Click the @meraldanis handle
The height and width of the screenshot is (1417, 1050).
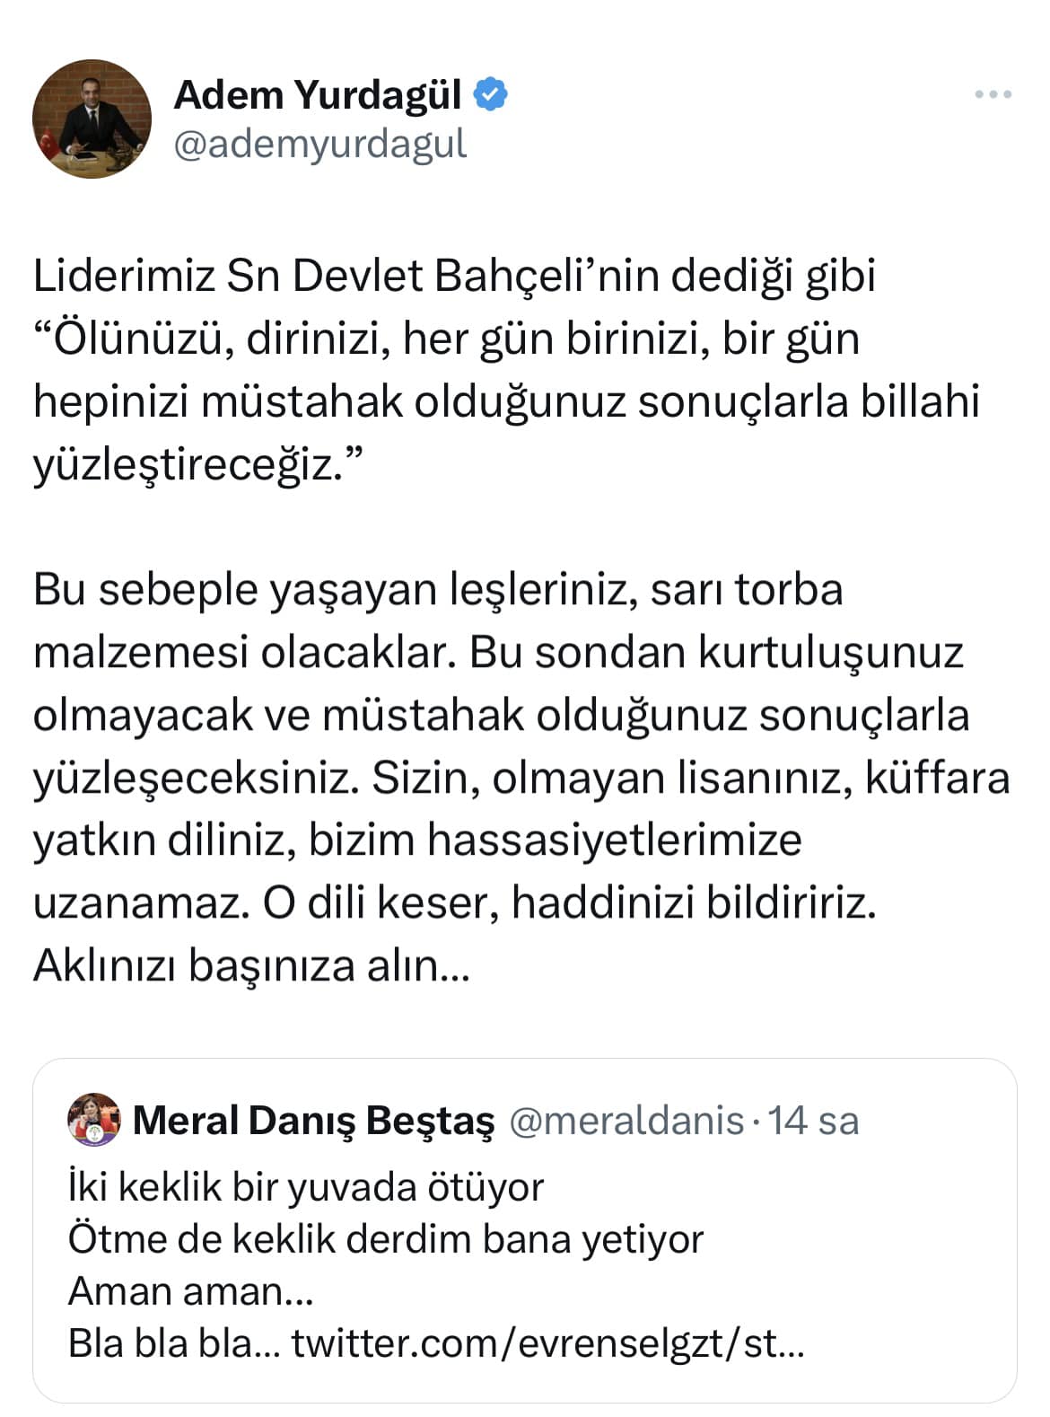(626, 1121)
